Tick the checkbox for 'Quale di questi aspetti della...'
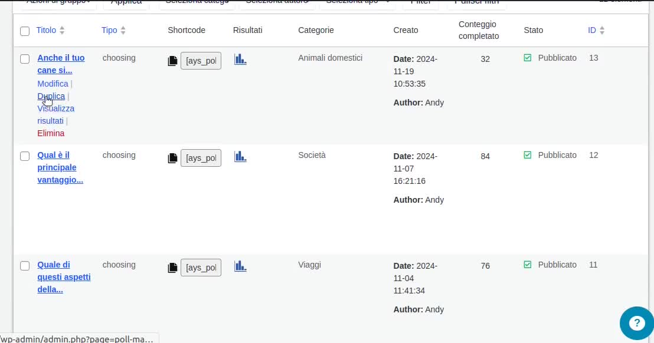The image size is (654, 343). [25, 266]
